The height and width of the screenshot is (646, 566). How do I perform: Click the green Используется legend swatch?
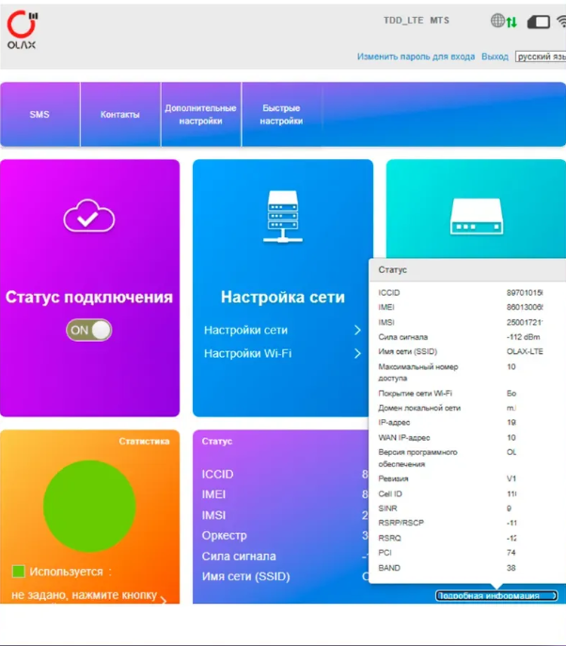click(x=18, y=572)
